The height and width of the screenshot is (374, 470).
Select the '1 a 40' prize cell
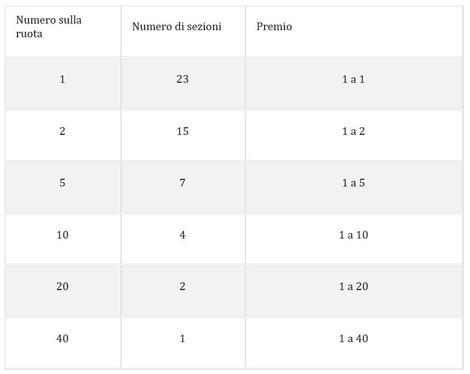point(353,339)
